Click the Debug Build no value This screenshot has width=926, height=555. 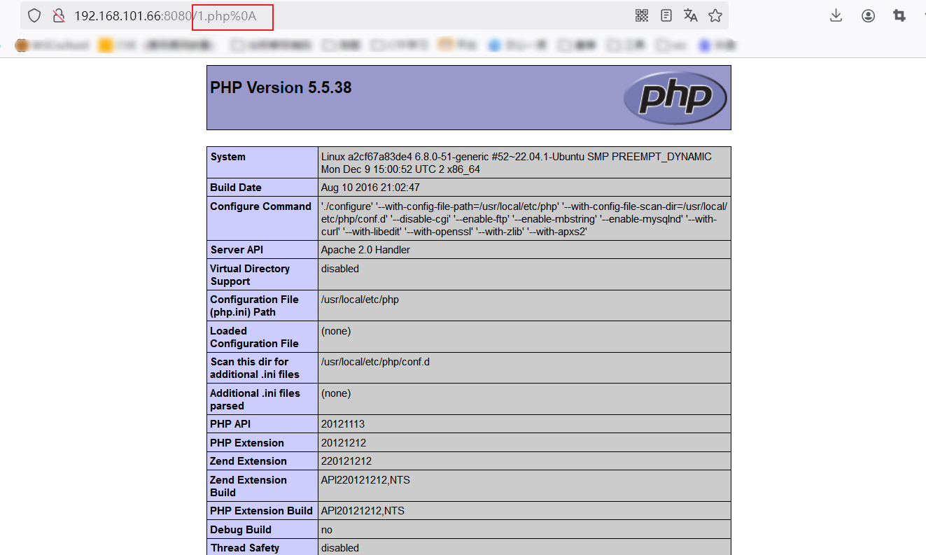[x=327, y=530]
